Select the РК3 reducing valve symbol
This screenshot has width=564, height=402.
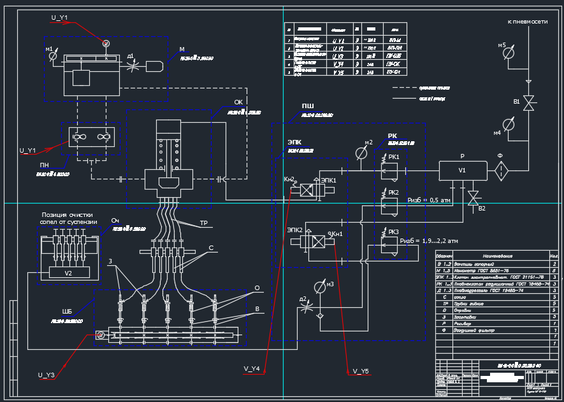[389, 244]
